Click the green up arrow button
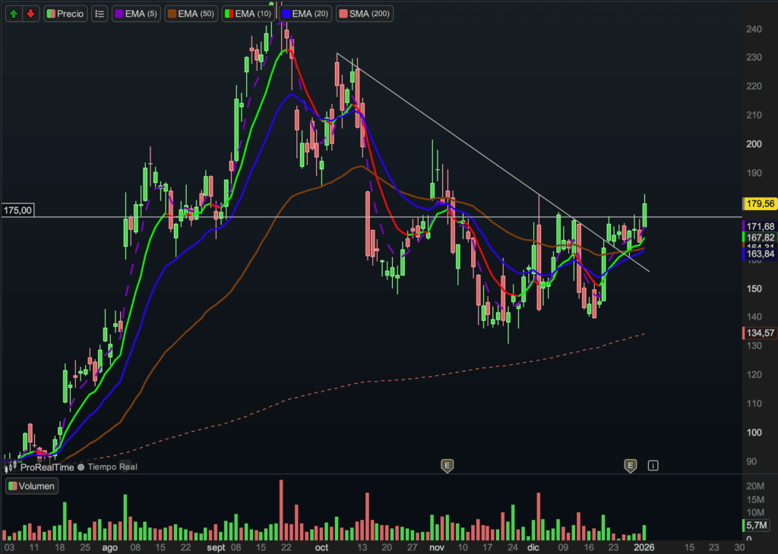Image resolution: width=778 pixels, height=554 pixels. pos(14,14)
